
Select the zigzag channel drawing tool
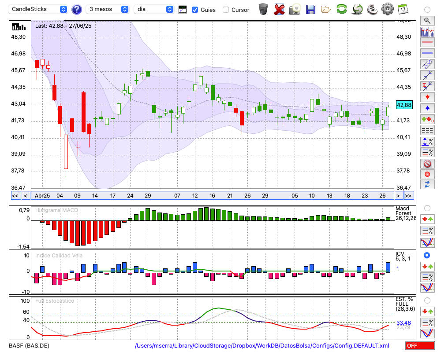pyautogui.click(x=427, y=64)
